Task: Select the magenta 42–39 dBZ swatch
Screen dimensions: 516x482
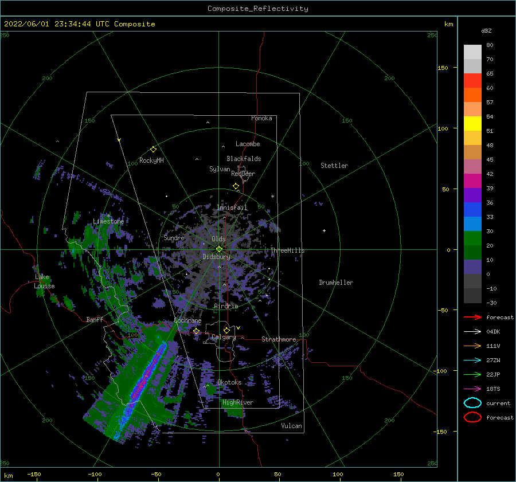Action: [472, 181]
